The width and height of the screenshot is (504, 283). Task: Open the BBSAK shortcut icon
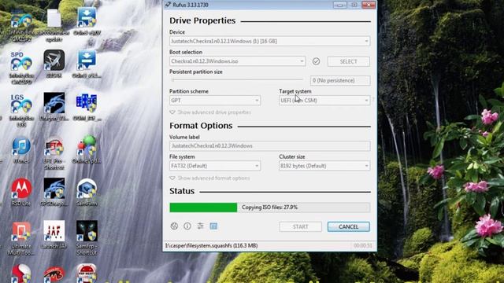(x=54, y=64)
